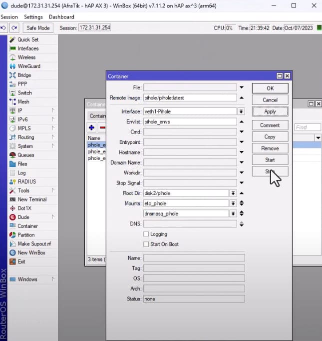Open the Root Dir dropdown list
The height and width of the screenshot is (341, 322).
click(x=233, y=193)
